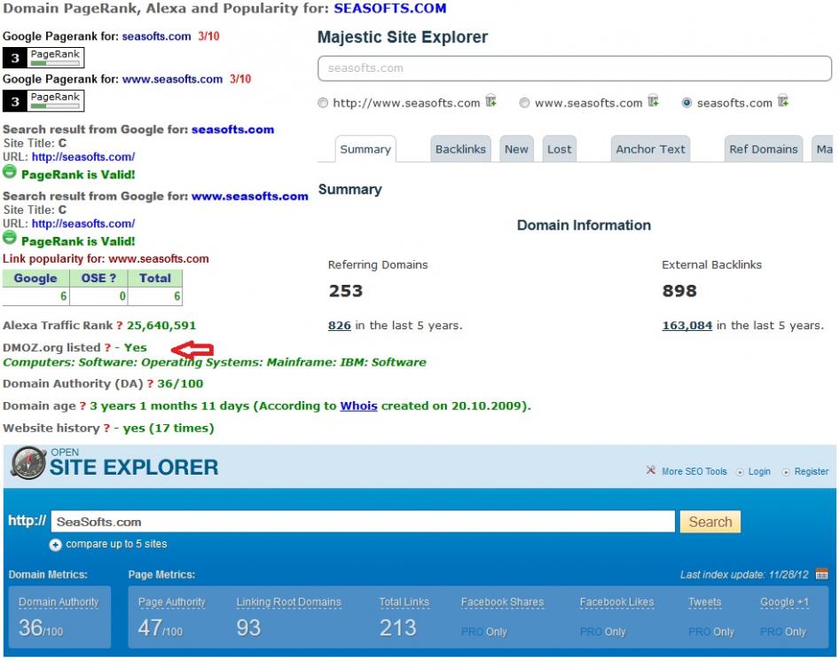Open the http://seasofts.com/ URL under the first search result
The width and height of the screenshot is (839, 662).
coord(83,157)
